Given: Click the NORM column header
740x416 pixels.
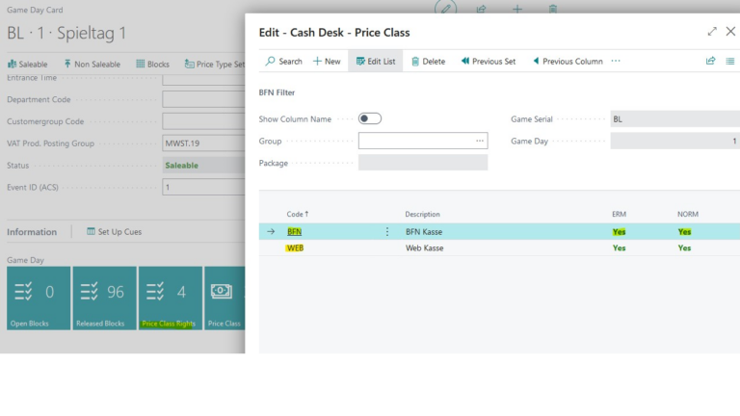Looking at the screenshot, I should 688,214.
